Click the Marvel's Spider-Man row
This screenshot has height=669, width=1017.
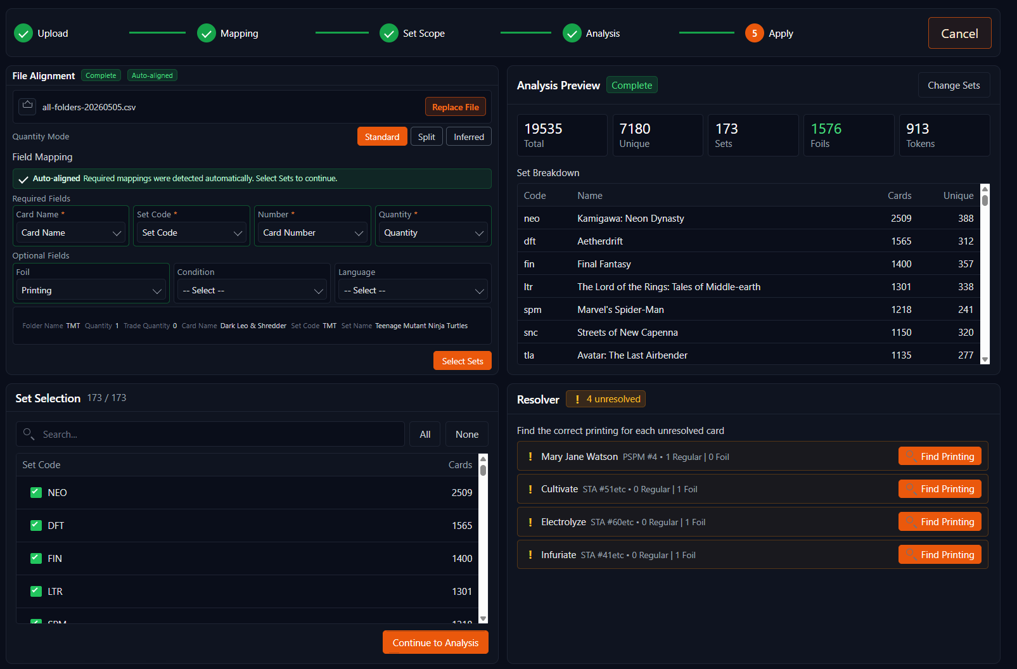pos(748,309)
